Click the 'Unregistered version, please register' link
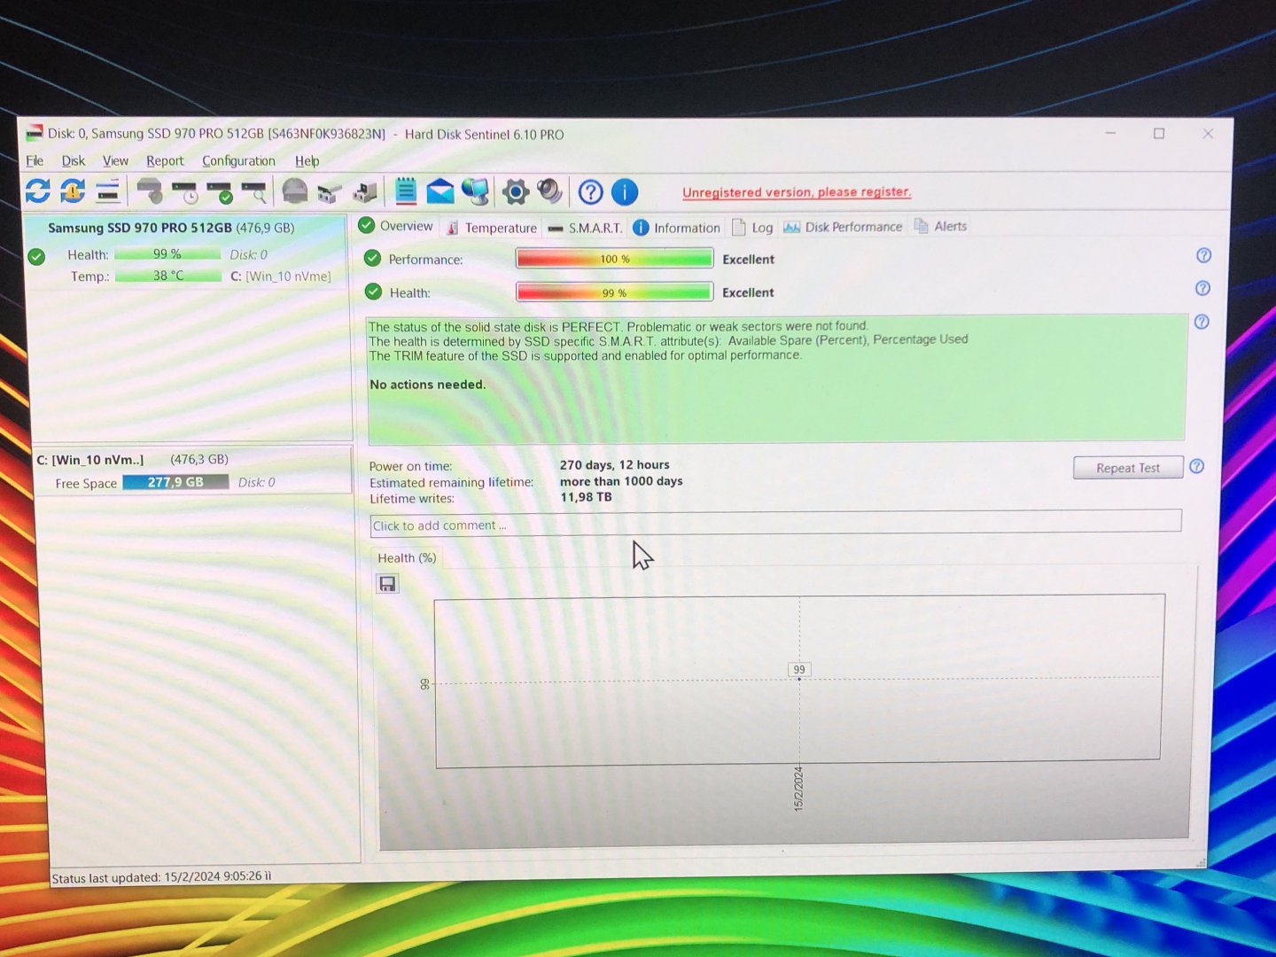1276x957 pixels. point(797,191)
